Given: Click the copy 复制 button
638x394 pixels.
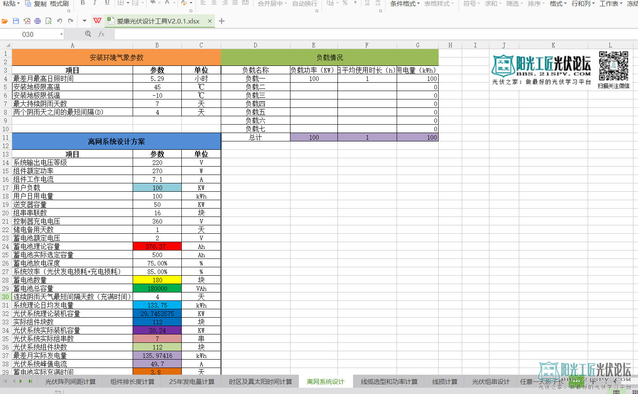Looking at the screenshot, I should pyautogui.click(x=36, y=3).
